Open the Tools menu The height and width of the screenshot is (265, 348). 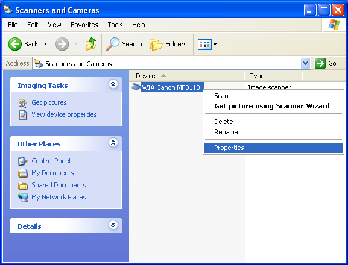tap(115, 25)
